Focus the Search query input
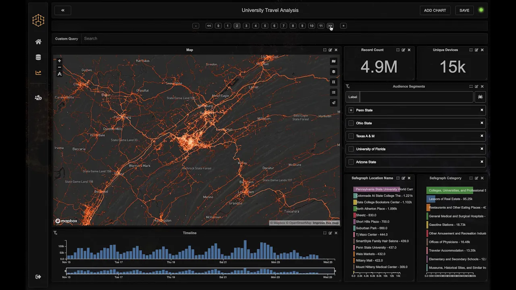The height and width of the screenshot is (290, 516). coord(284,39)
